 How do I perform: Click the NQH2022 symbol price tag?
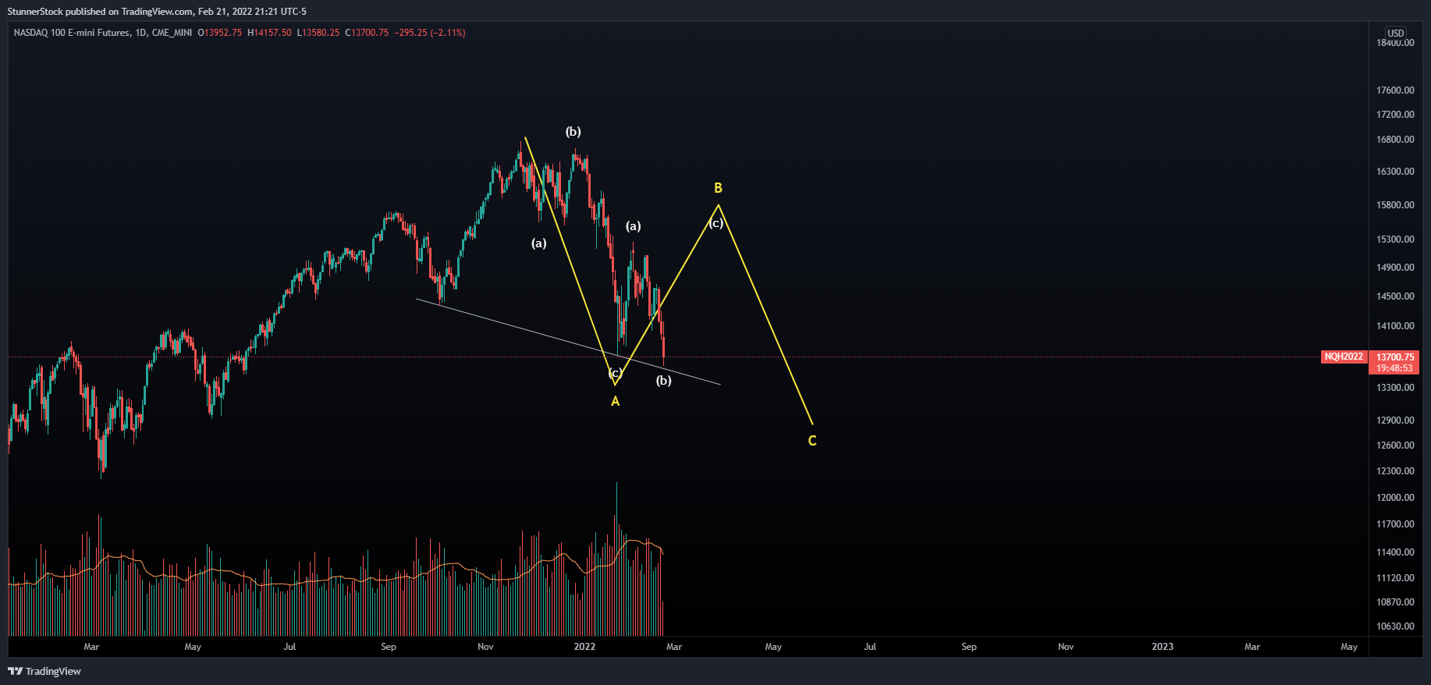tap(1344, 357)
